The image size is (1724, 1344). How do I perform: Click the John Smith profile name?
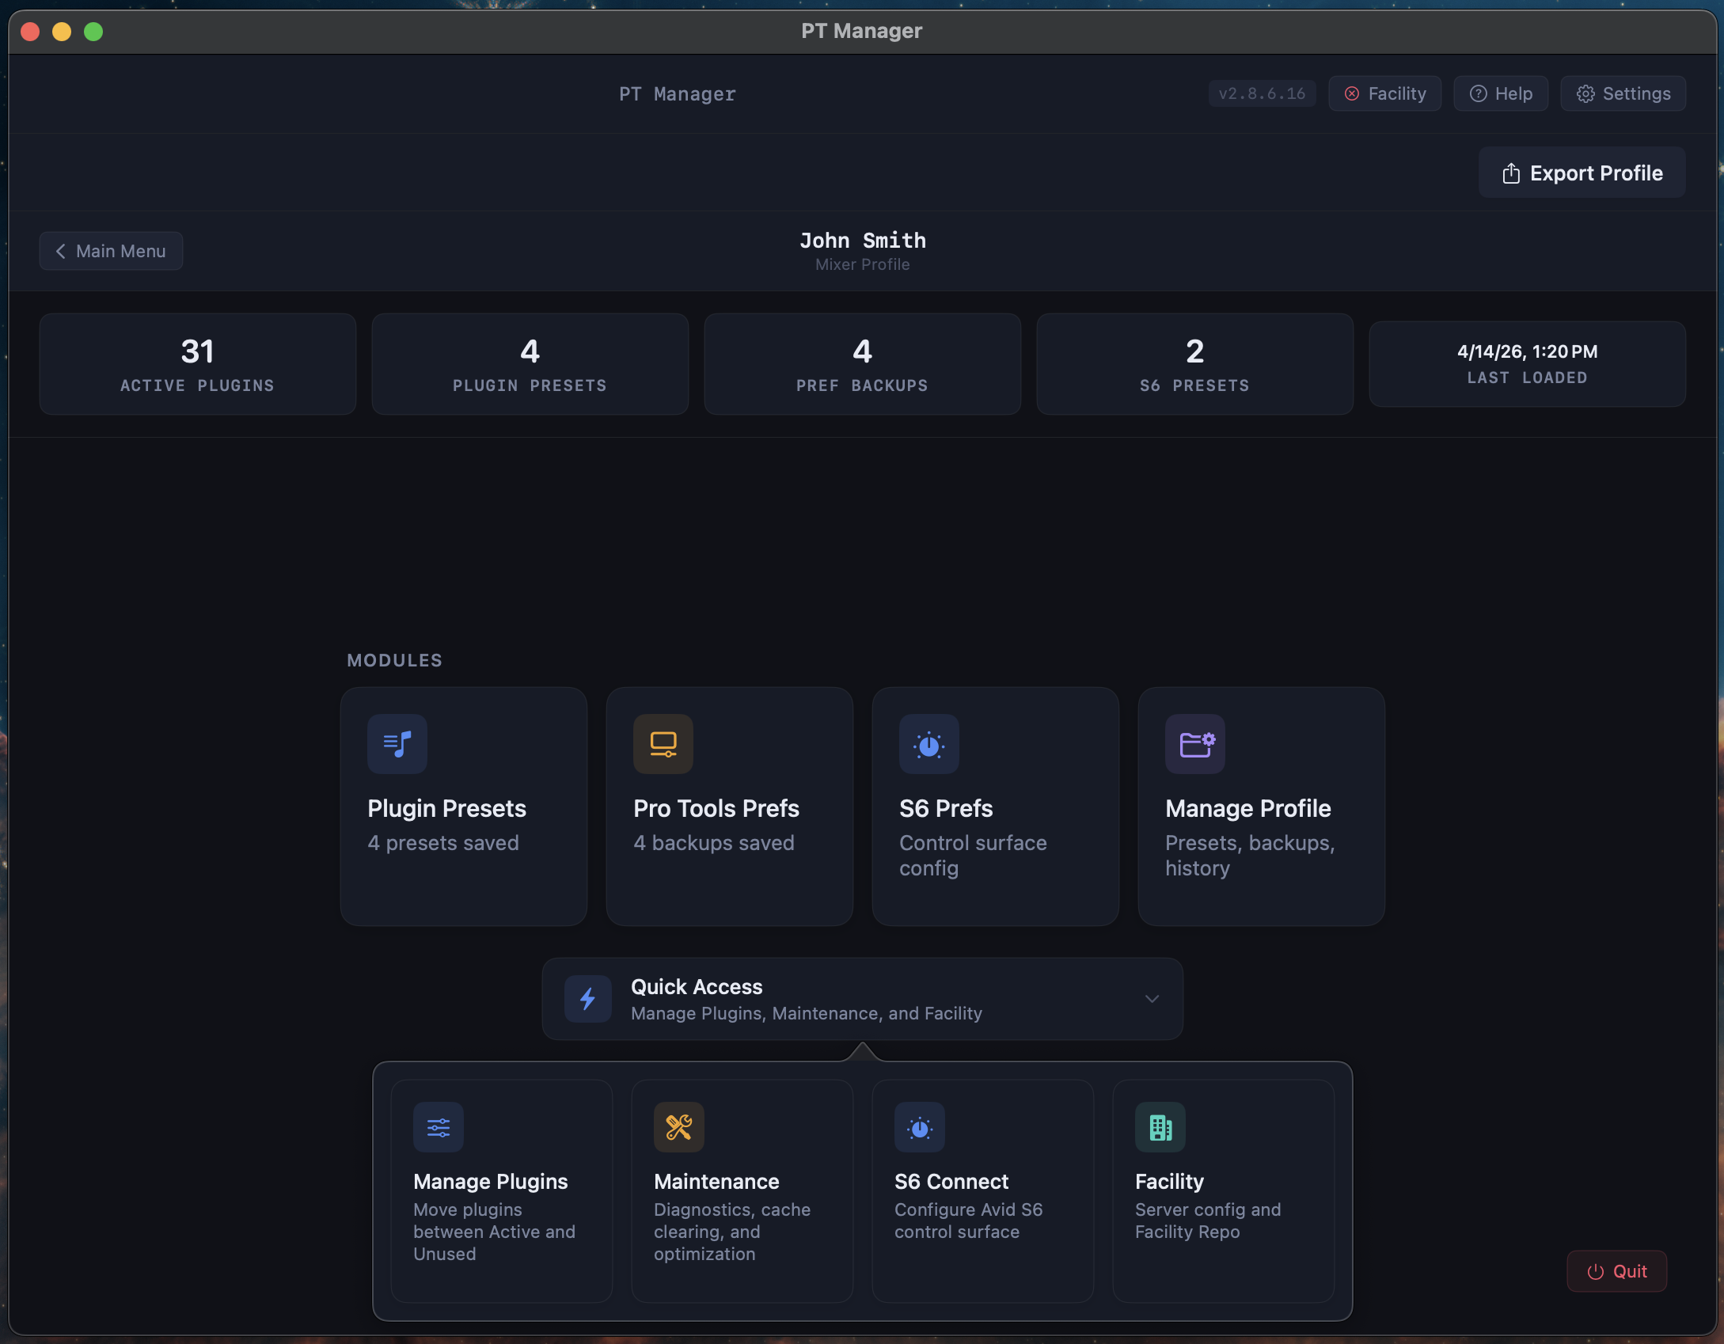863,240
